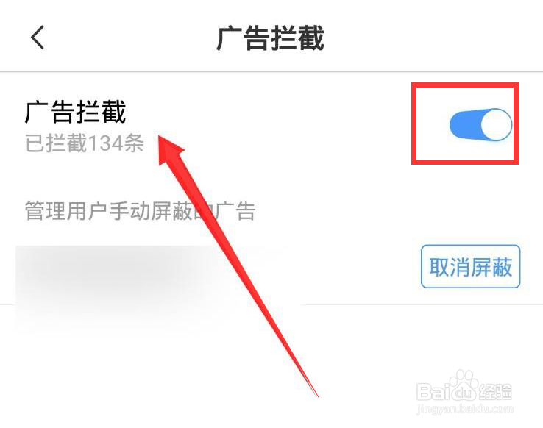The height and width of the screenshot is (428, 543).
Task: Tap the 已拦截134条 counter text
Action: 85,143
